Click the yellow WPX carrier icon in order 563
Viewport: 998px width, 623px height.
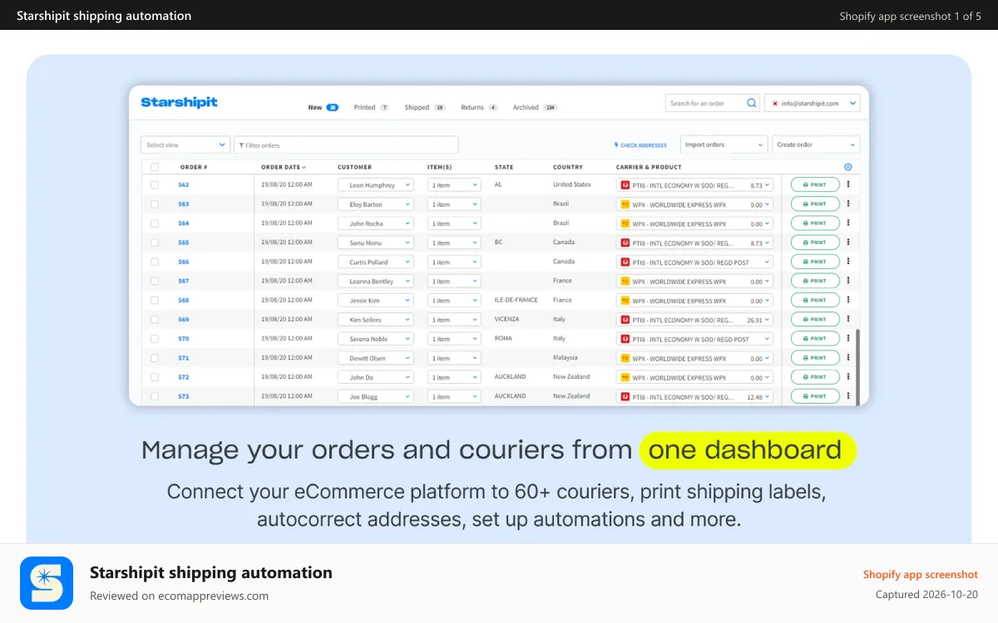point(625,204)
